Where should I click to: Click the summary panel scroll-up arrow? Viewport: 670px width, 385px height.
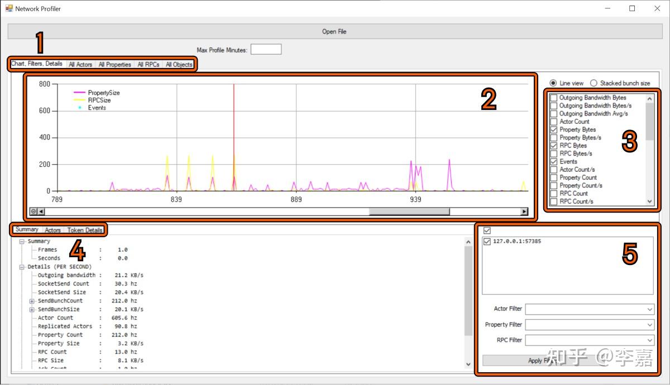(x=468, y=242)
